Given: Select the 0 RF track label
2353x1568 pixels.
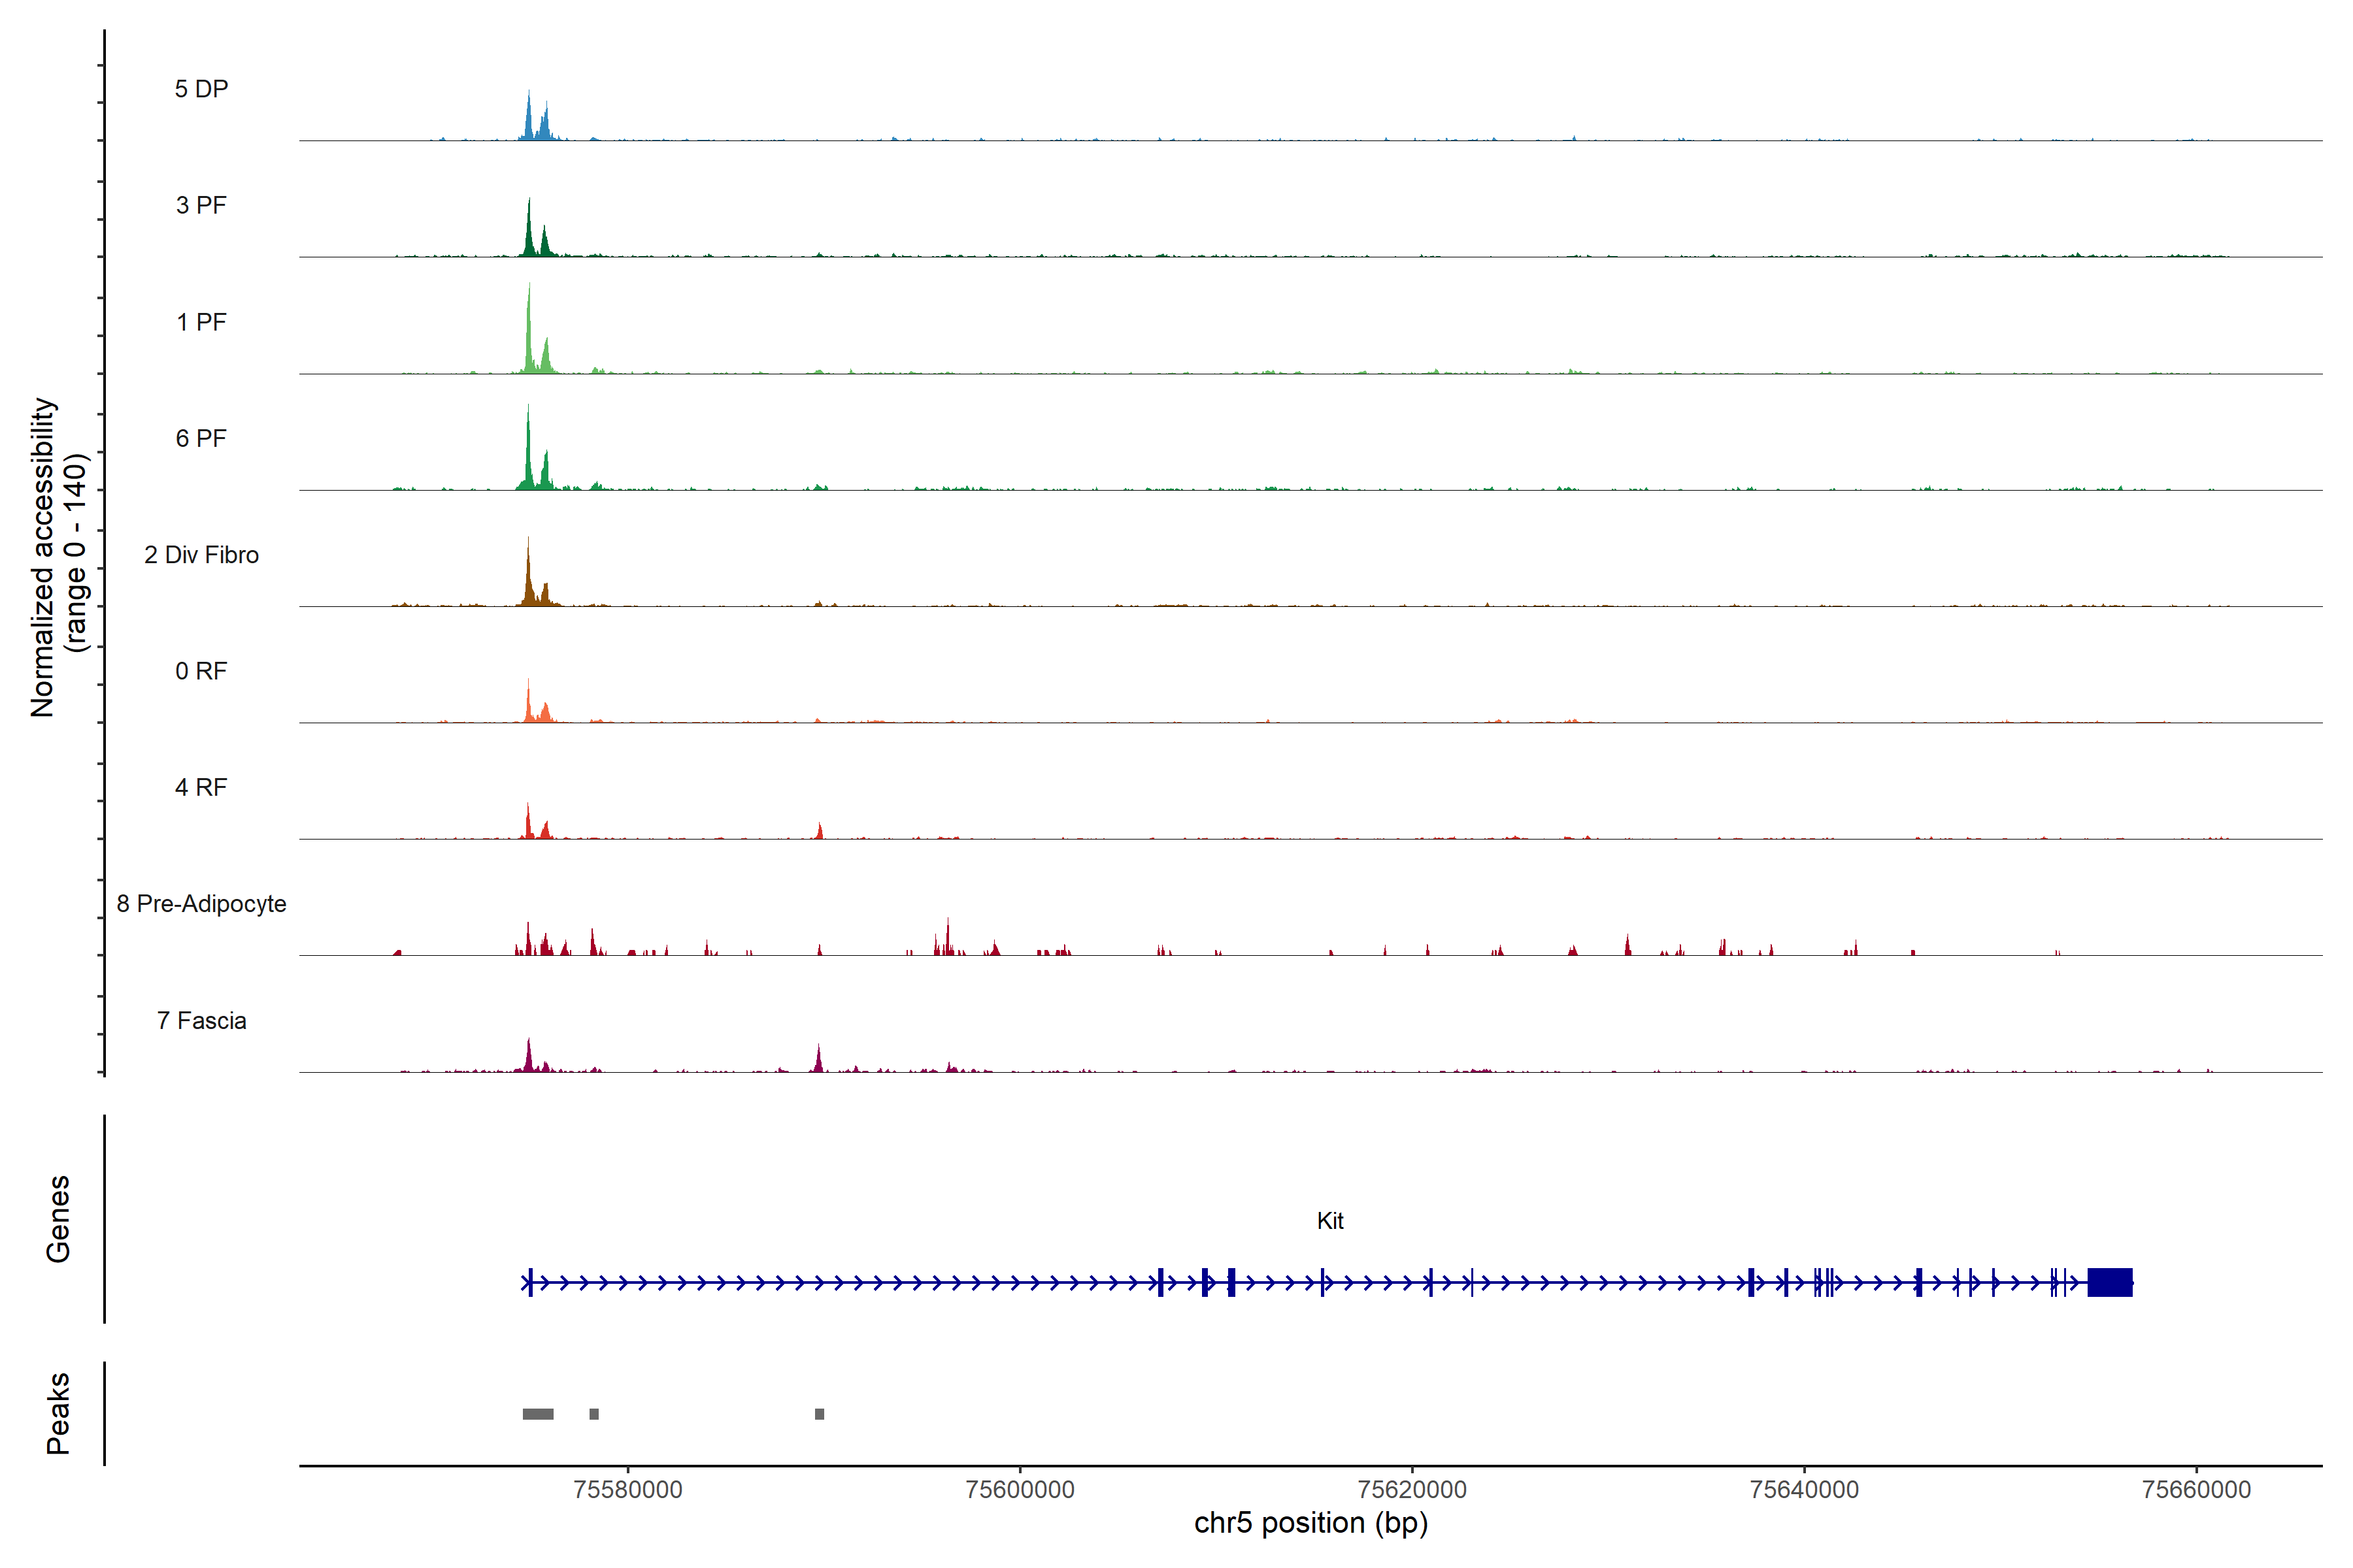Looking at the screenshot, I should pyautogui.click(x=201, y=671).
